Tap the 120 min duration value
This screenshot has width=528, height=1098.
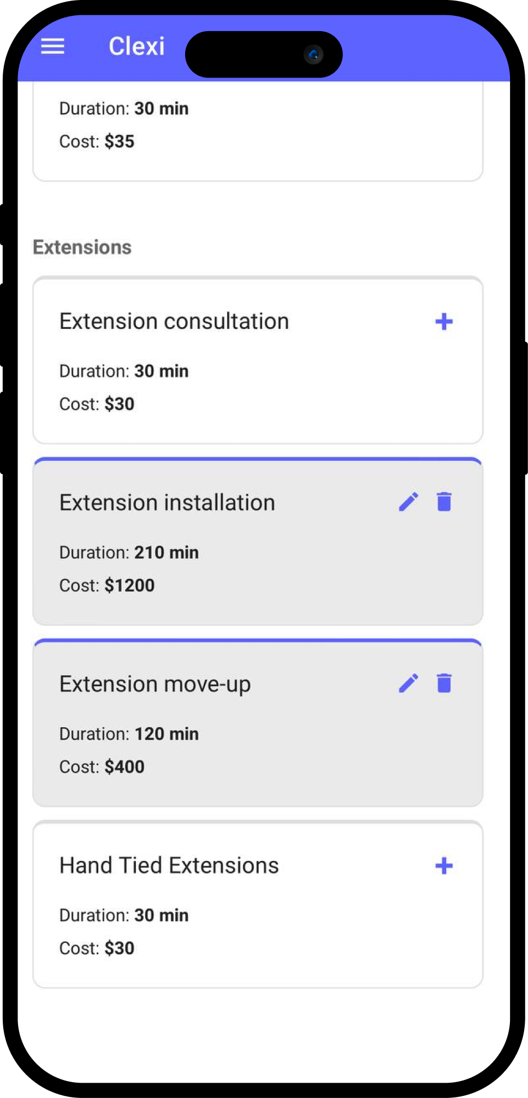click(x=167, y=734)
